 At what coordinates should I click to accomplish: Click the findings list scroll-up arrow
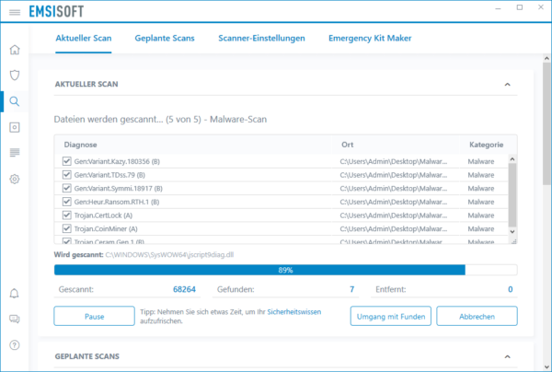512,159
